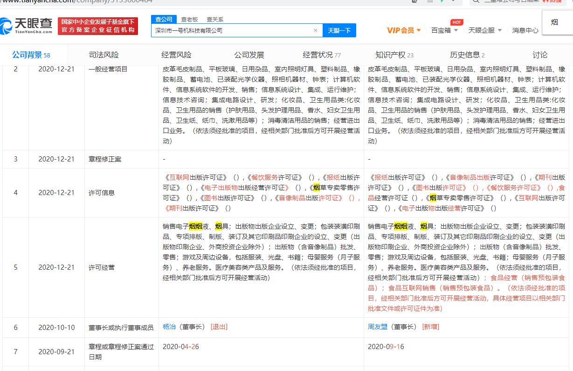The width and height of the screenshot is (573, 371).
Task: Clear the company search box
Action: click(x=315, y=30)
